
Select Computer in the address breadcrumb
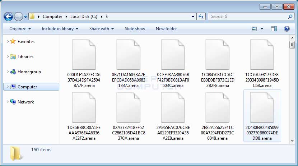[52, 17]
